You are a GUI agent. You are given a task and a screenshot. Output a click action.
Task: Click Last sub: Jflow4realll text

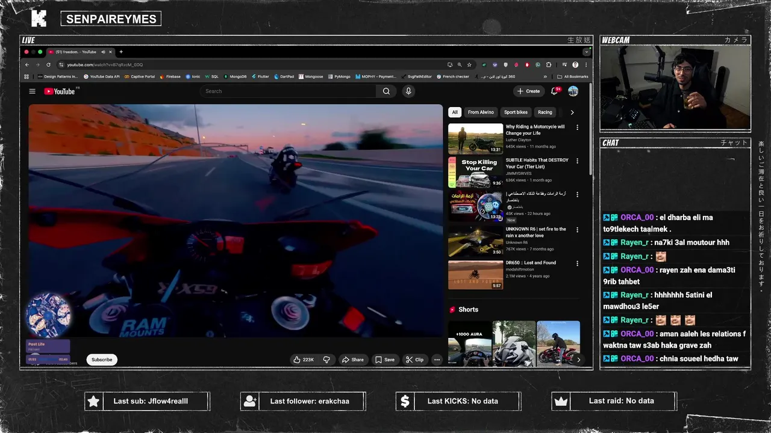click(x=151, y=401)
